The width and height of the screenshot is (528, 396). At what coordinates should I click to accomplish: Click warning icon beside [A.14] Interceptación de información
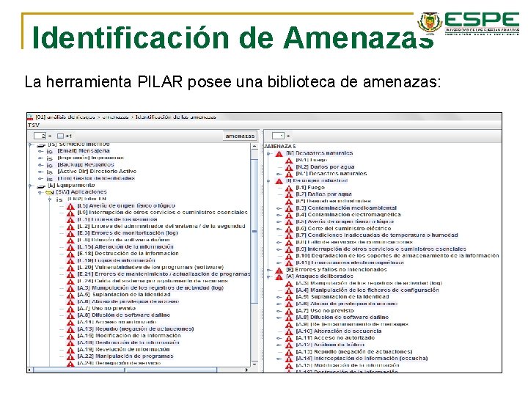289,359
